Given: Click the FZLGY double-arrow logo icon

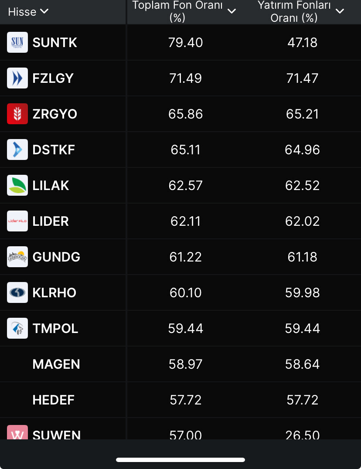Looking at the screenshot, I should (x=17, y=78).
